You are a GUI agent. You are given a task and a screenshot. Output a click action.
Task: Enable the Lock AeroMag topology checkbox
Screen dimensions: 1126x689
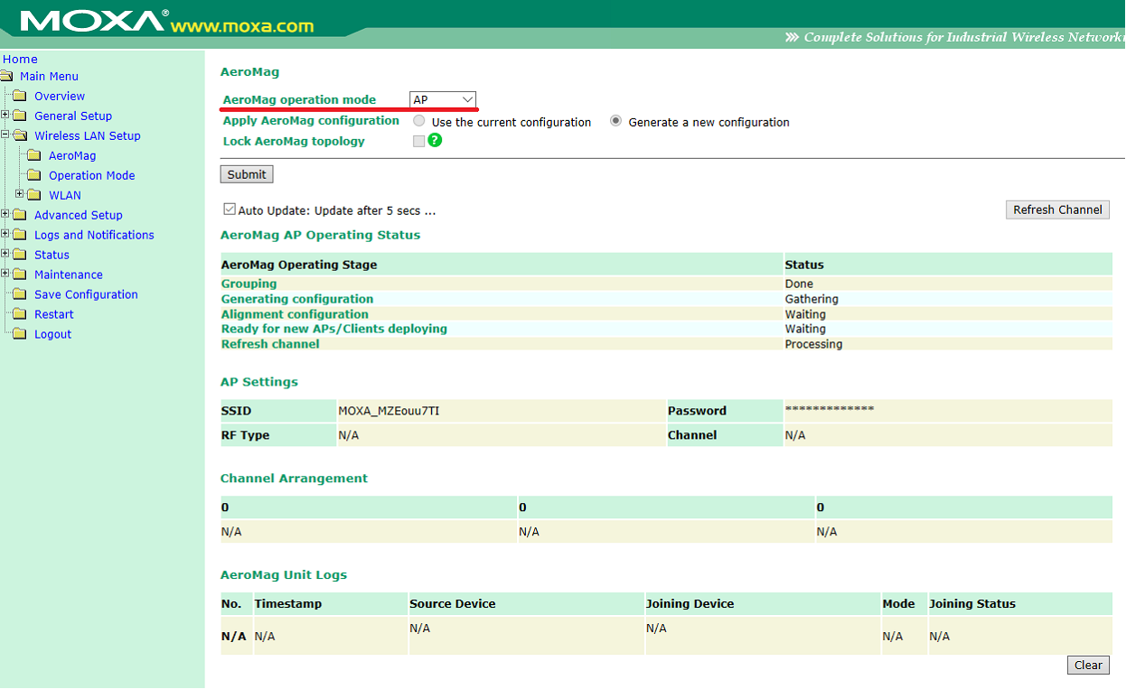click(418, 141)
